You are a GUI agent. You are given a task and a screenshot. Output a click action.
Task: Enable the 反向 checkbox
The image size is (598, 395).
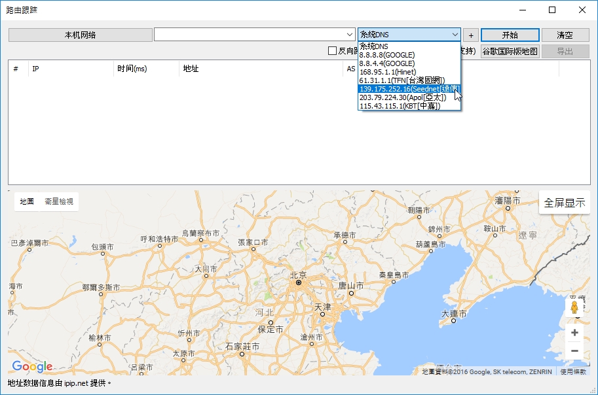click(x=332, y=51)
